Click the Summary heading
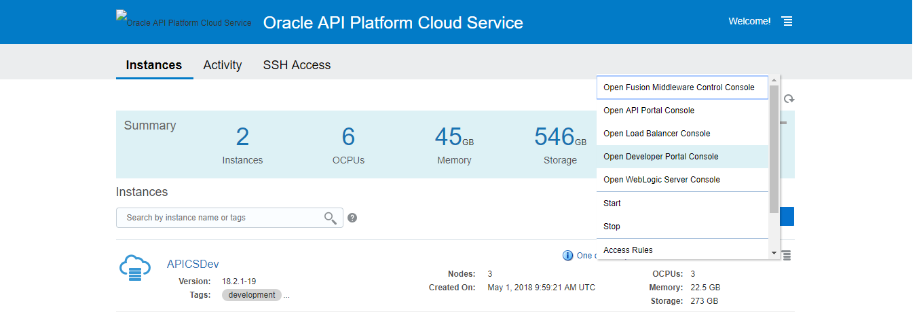Image resolution: width=919 pixels, height=312 pixels. tap(150, 125)
